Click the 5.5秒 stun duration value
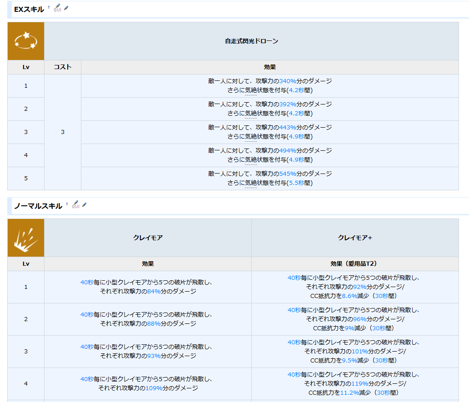 pyautogui.click(x=296, y=183)
